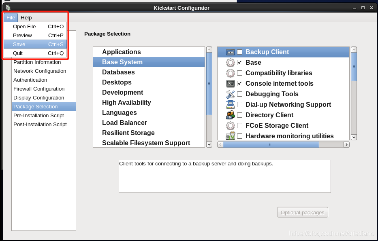Click the Hardware monitoring utilities icon
This screenshot has width=378, height=241.
tap(230, 136)
